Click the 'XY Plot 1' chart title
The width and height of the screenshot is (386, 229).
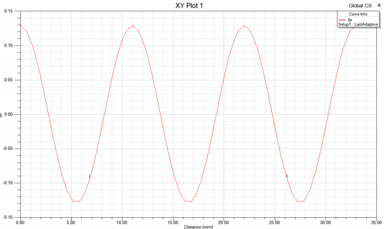coord(189,6)
